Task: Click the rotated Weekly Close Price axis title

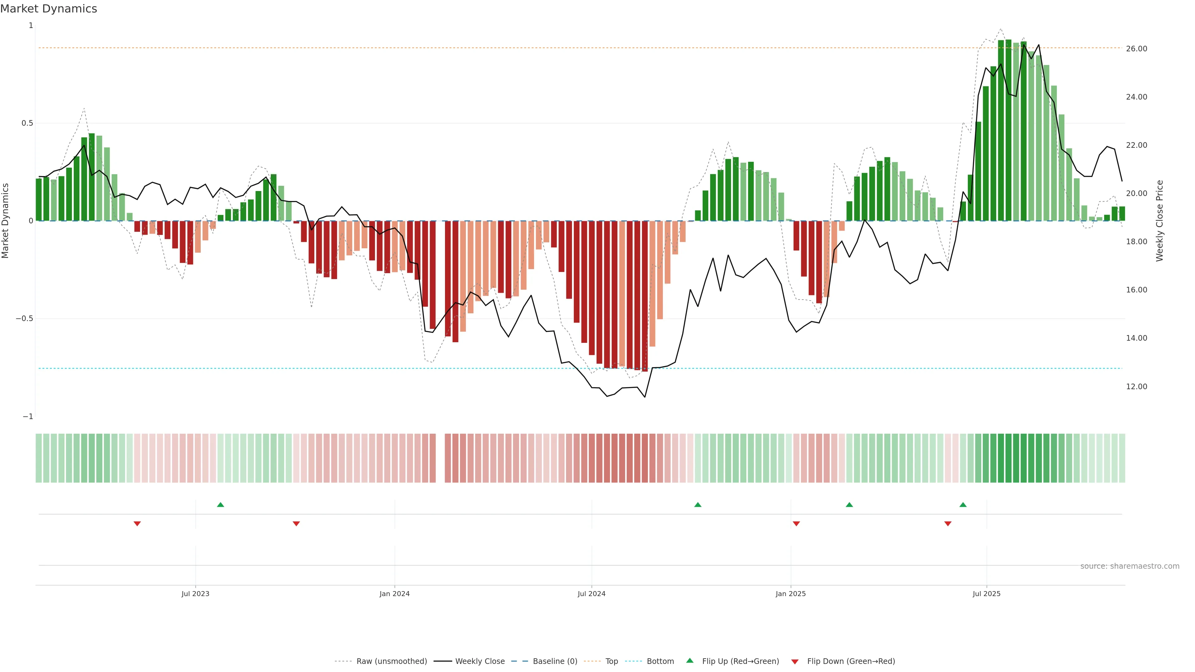Action: click(x=1159, y=221)
